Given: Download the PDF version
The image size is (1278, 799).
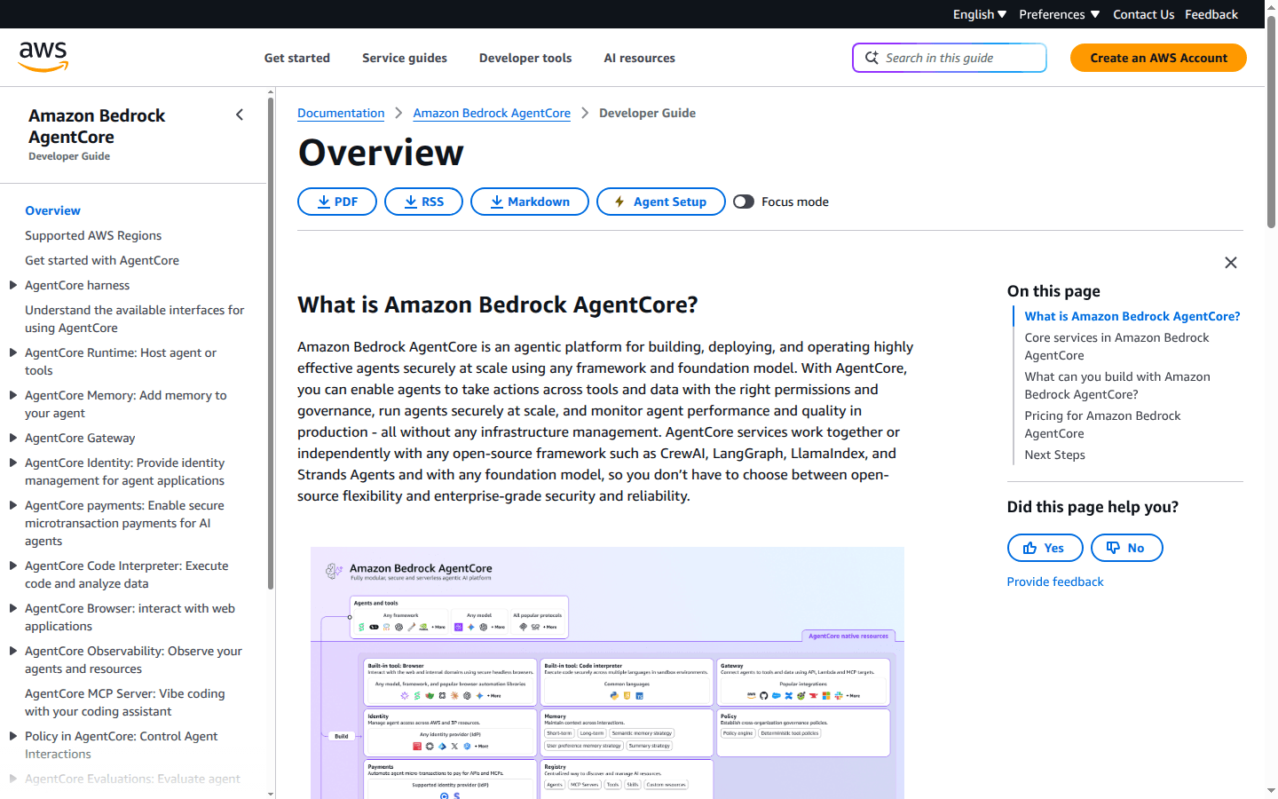Looking at the screenshot, I should coord(337,202).
